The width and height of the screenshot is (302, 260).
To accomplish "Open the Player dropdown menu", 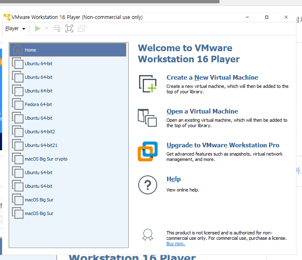I will (x=15, y=28).
